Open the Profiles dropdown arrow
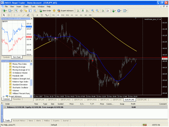The height and width of the screenshot is (127, 169). pos(12,11)
